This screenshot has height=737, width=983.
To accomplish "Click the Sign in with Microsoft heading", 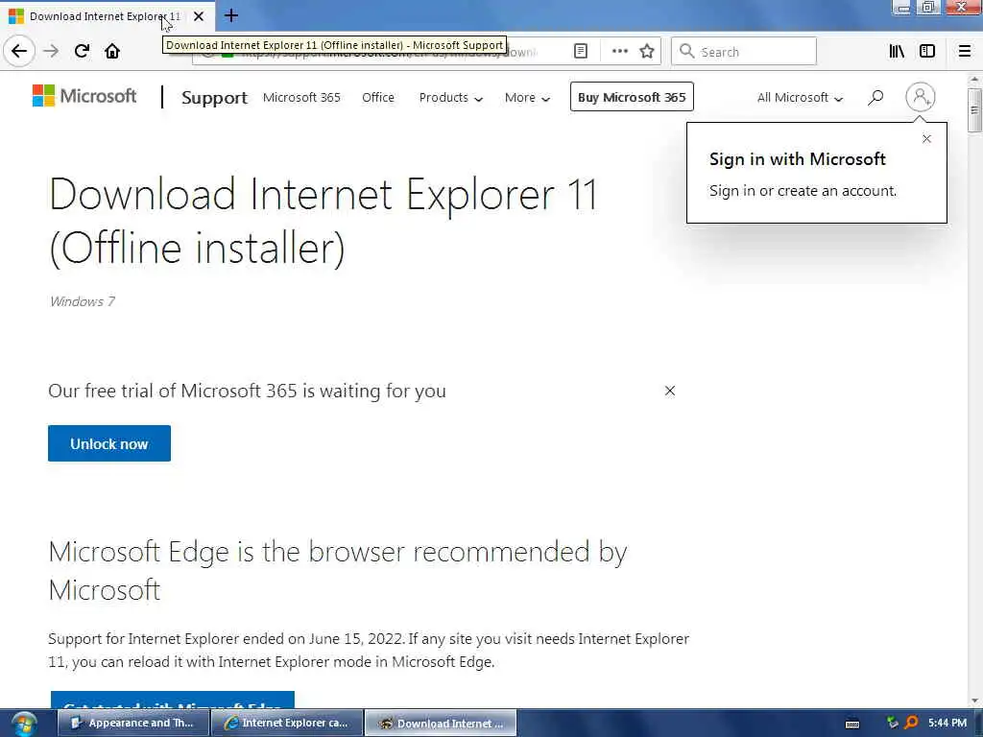I will click(x=798, y=159).
